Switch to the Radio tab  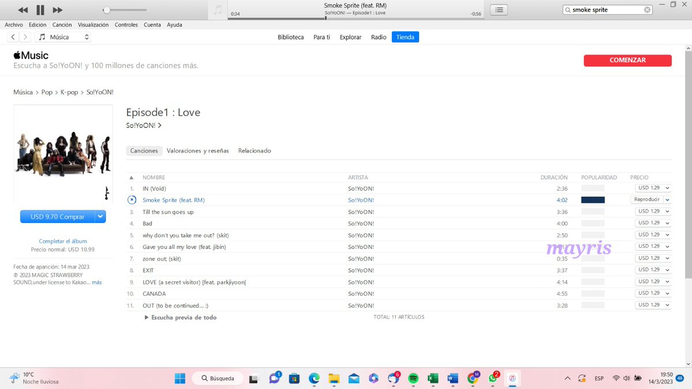(379, 37)
